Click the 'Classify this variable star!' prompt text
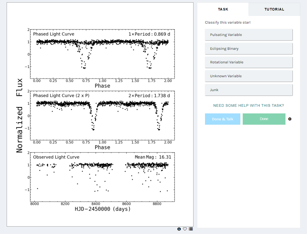 (228, 22)
